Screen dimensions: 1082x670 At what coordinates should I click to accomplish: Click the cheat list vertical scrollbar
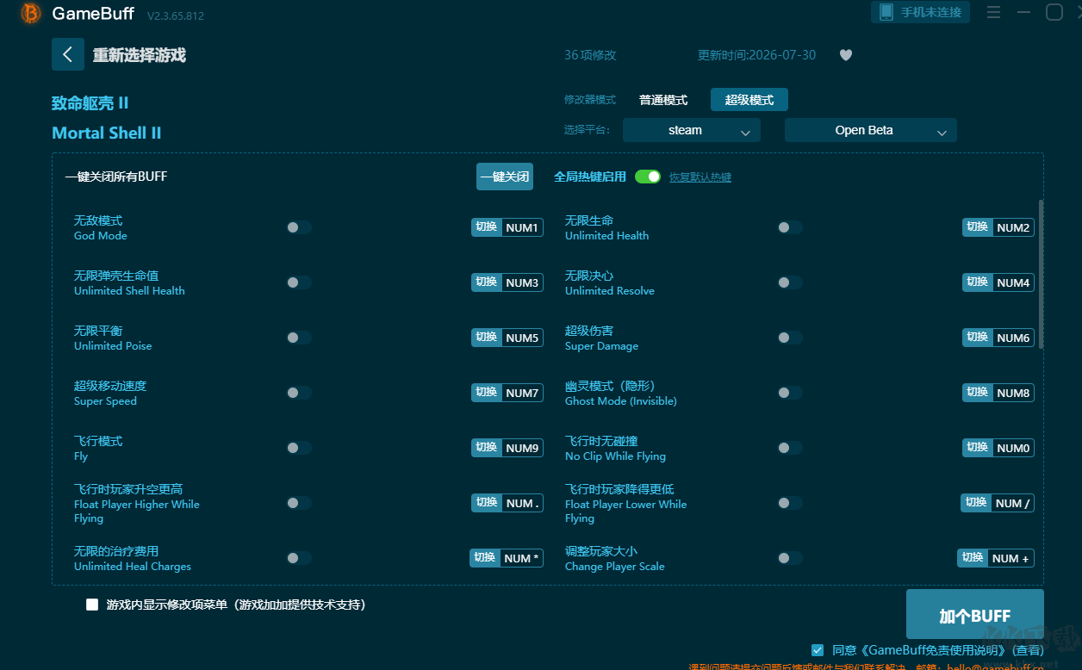[1041, 274]
